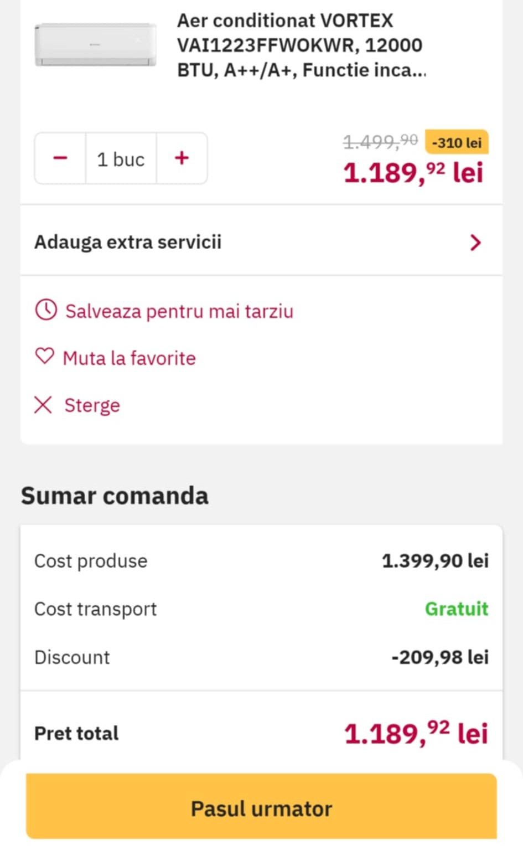Select the '1 buc' quantity field

click(121, 159)
